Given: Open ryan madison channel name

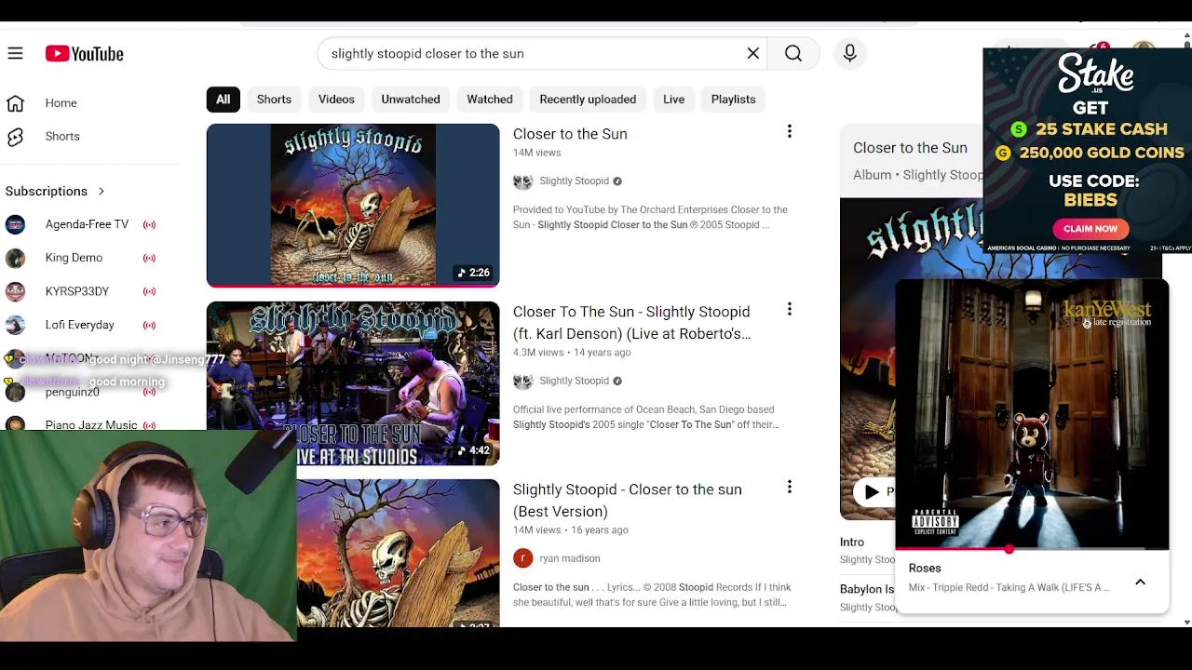Looking at the screenshot, I should tap(570, 558).
